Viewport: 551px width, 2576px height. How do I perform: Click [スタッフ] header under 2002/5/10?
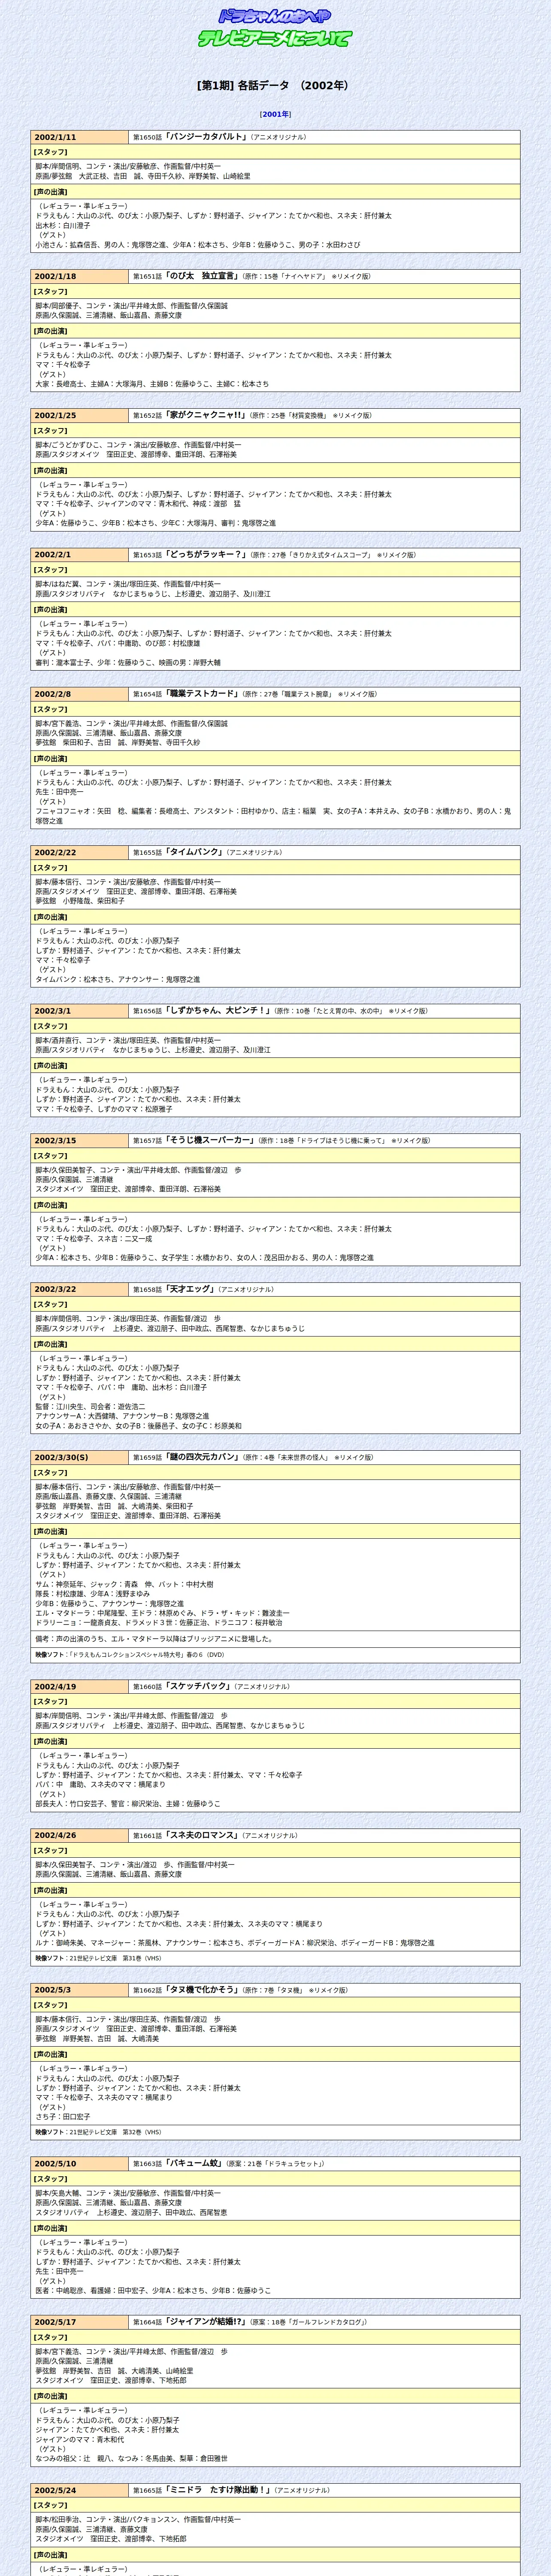(x=275, y=2178)
